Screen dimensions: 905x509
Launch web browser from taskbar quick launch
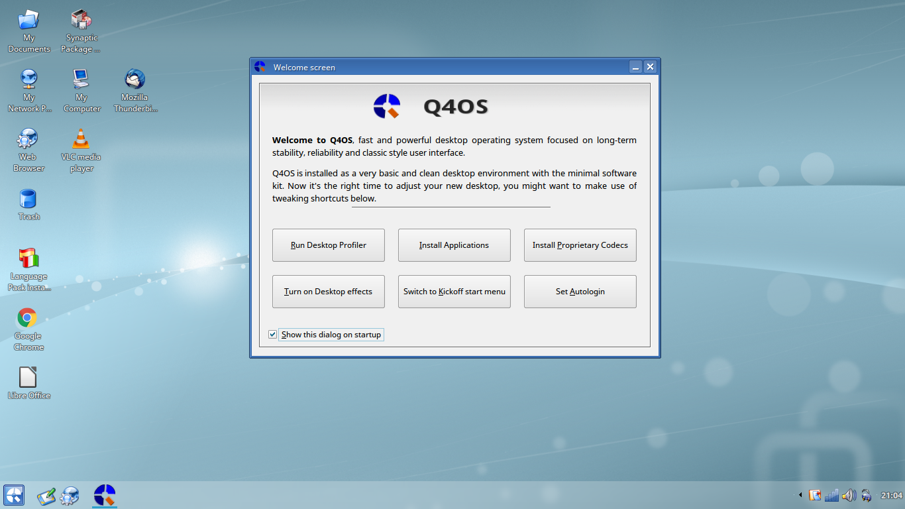[x=70, y=496]
